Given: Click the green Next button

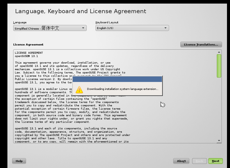Looking at the screenshot, I should pos(216,161).
